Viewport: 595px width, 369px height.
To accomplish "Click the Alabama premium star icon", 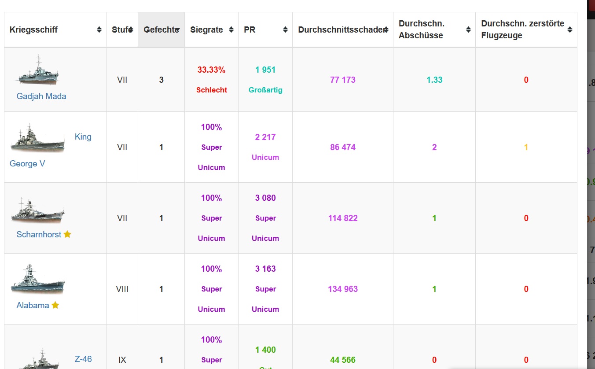I will pos(55,305).
